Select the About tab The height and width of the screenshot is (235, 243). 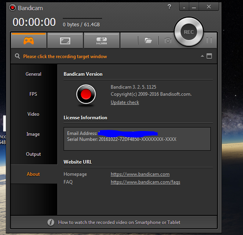click(x=33, y=174)
